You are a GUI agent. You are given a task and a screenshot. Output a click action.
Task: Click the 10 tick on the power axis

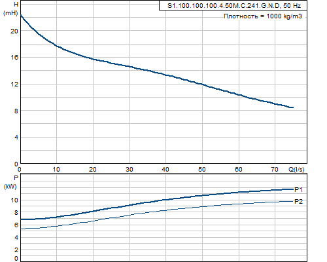pyautogui.click(x=14, y=200)
